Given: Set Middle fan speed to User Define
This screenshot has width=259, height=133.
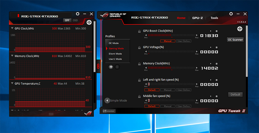Looking at the screenshot, I should point(184,106).
